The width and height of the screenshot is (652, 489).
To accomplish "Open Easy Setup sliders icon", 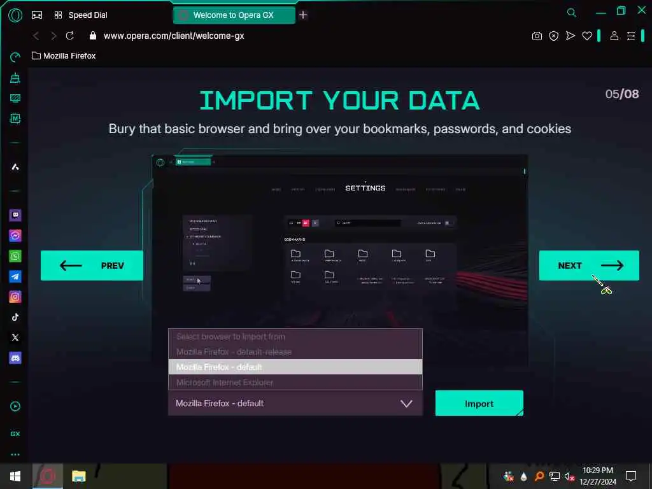I will (631, 36).
